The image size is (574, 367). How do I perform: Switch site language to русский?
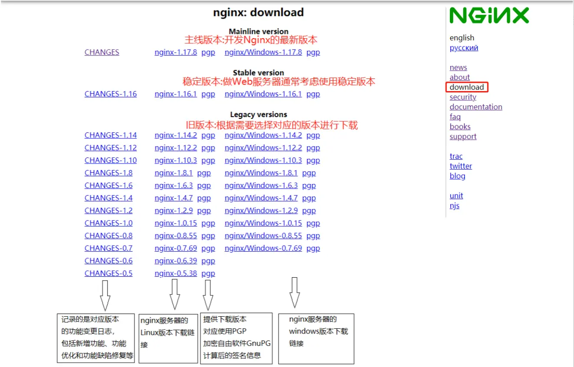click(x=464, y=48)
